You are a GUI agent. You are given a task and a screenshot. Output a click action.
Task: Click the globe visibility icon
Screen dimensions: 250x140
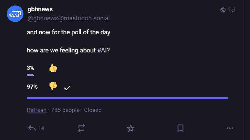[x=223, y=10]
